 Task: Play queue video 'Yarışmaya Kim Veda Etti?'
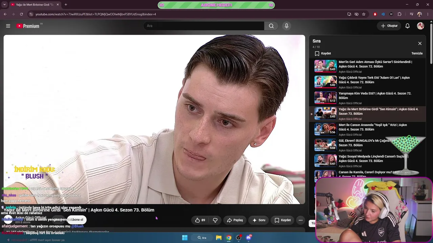coord(375,96)
